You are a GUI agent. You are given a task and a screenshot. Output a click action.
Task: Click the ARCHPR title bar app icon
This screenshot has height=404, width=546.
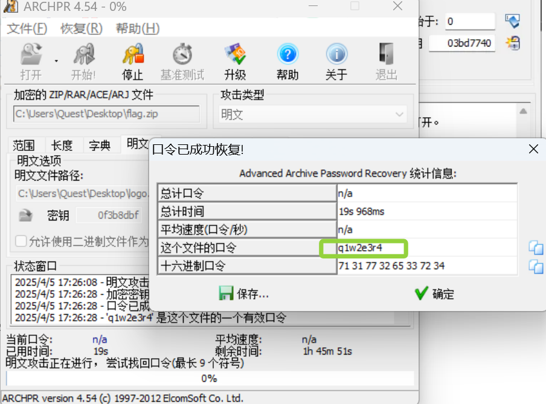coord(10,6)
